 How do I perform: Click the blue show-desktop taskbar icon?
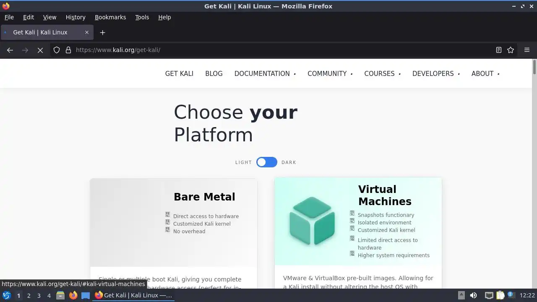86,295
